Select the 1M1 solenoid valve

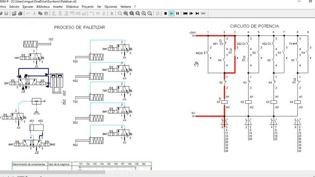[32, 57]
